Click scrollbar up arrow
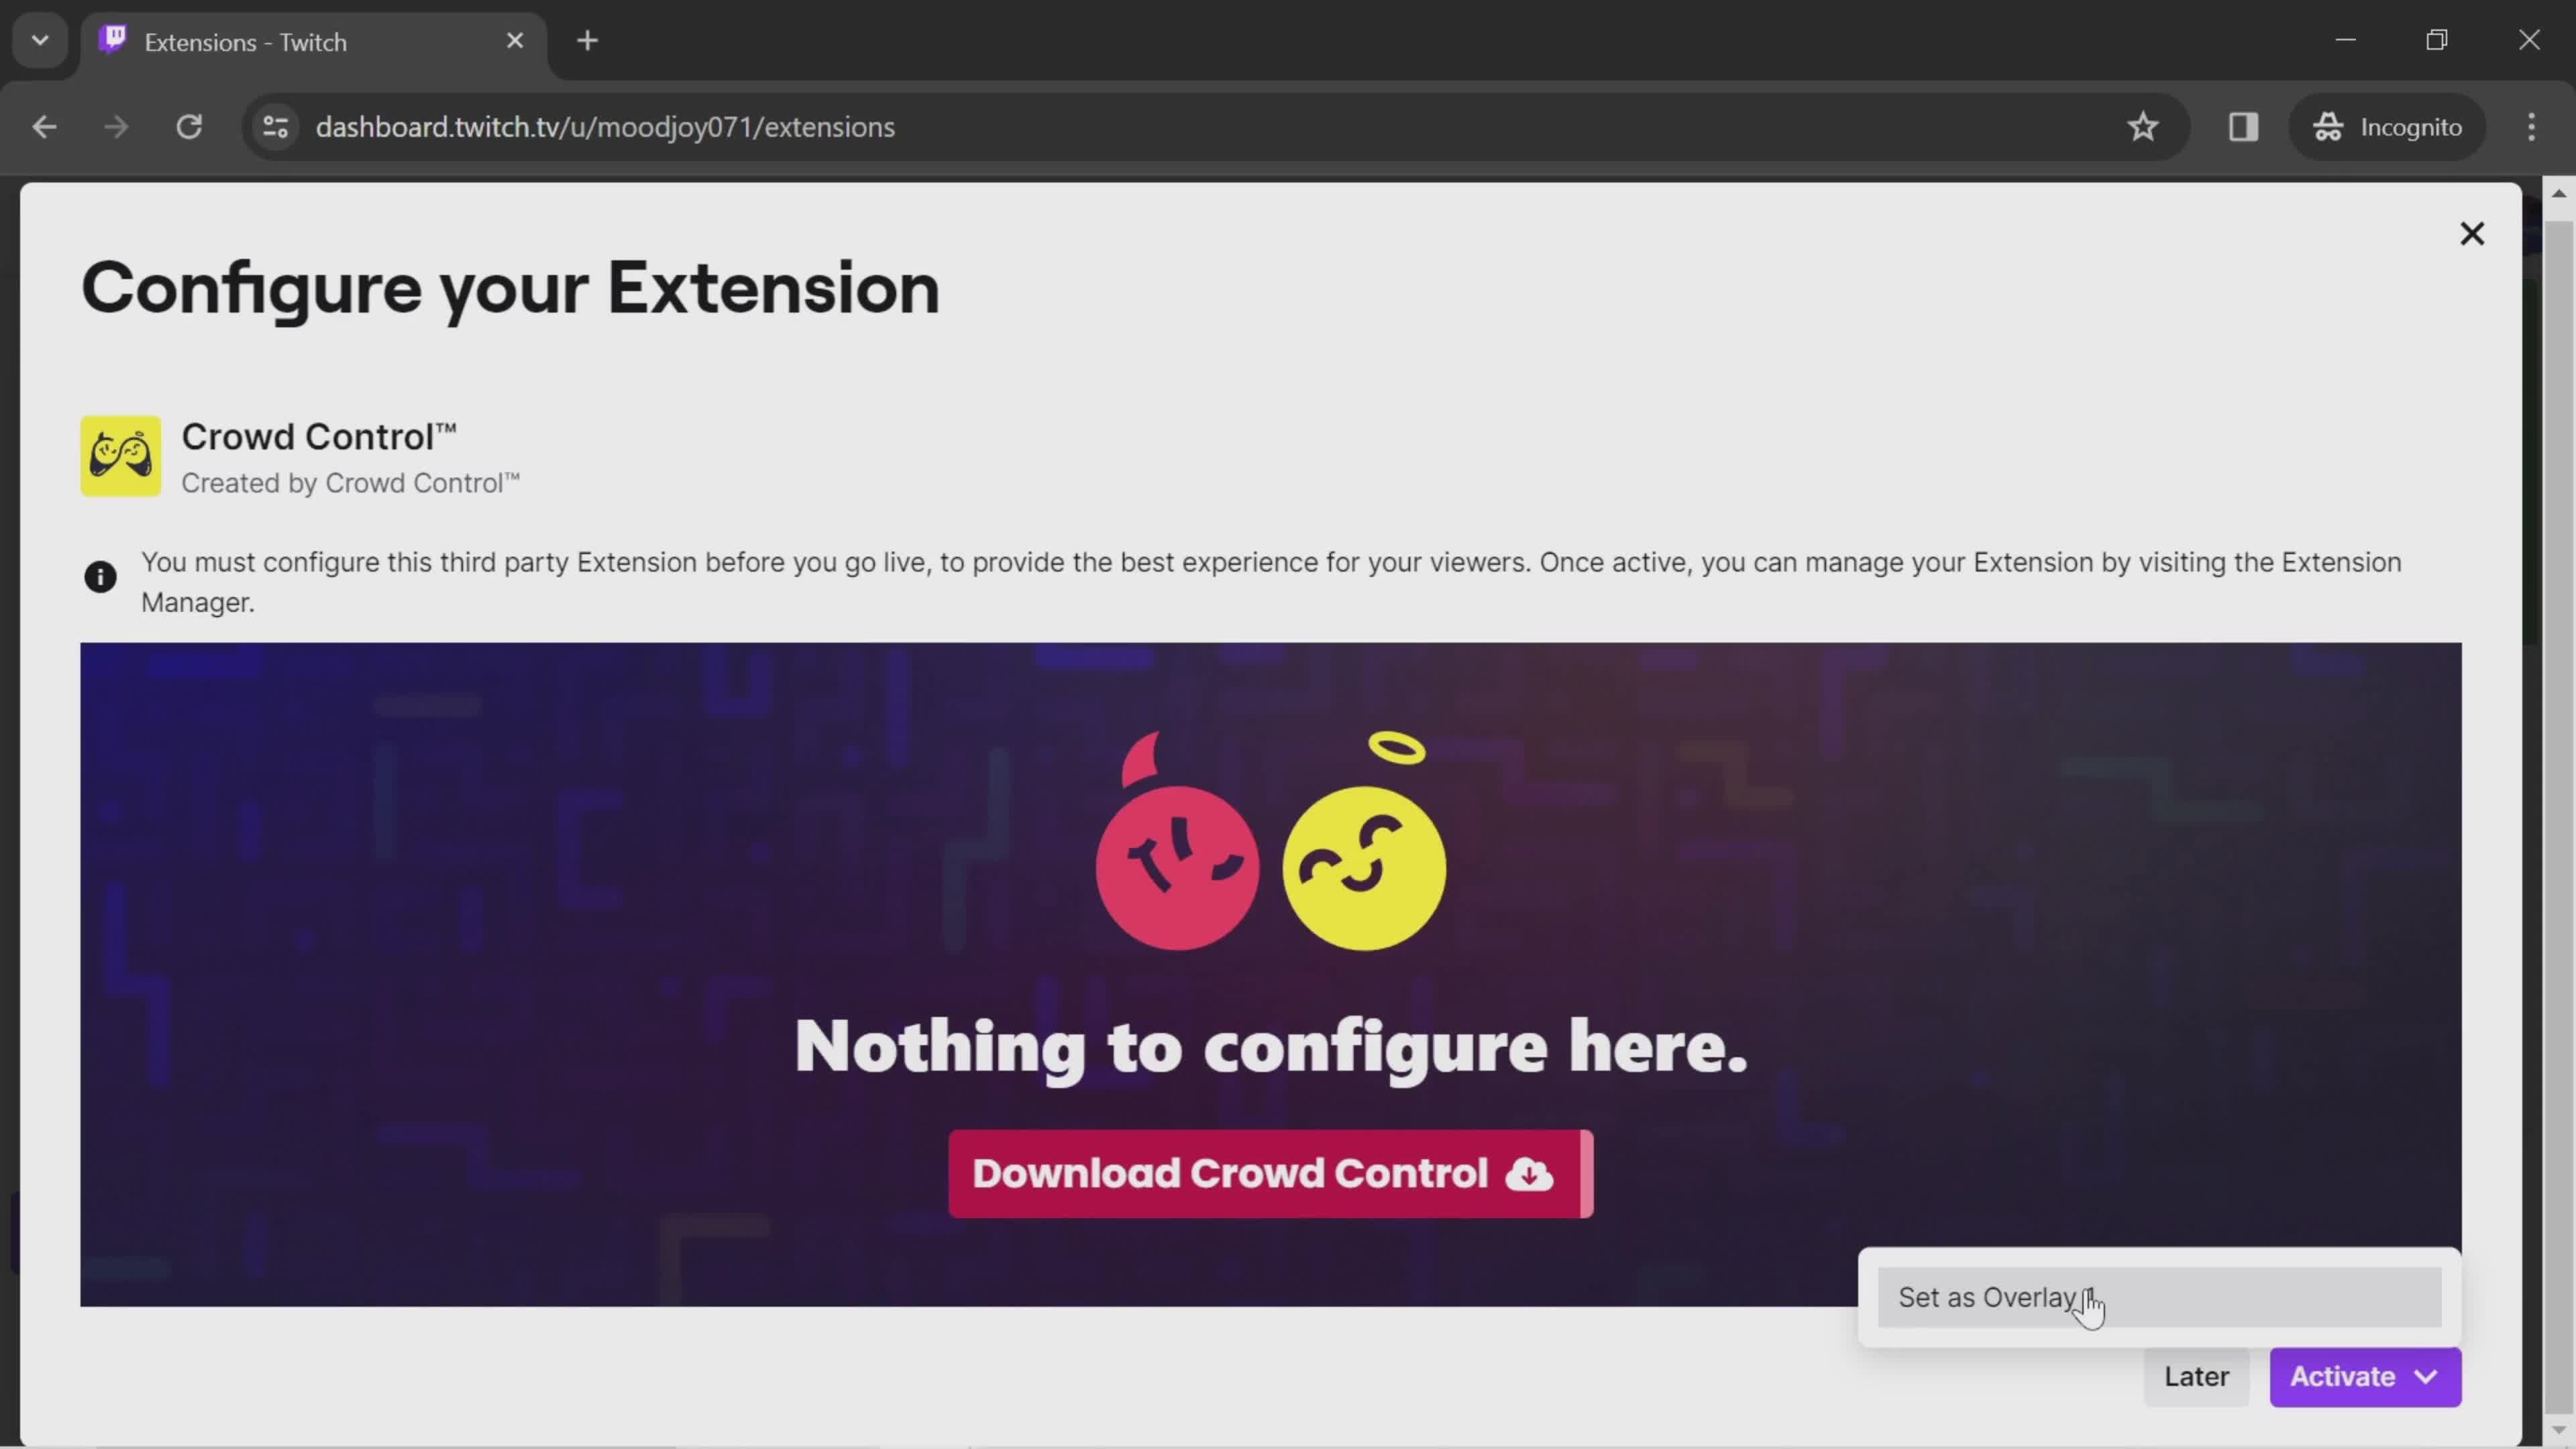 tap(2558, 194)
